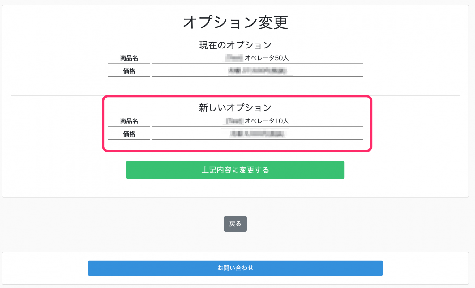The width and height of the screenshot is (475, 288).
Task: Click the 新しいオプション section heading
Action: [235, 107]
